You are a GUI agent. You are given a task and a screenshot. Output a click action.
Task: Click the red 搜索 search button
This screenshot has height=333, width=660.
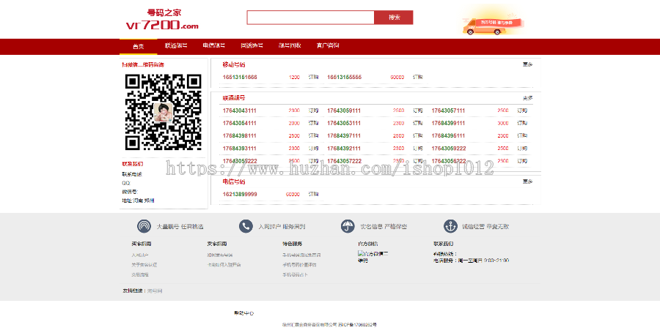pos(394,18)
